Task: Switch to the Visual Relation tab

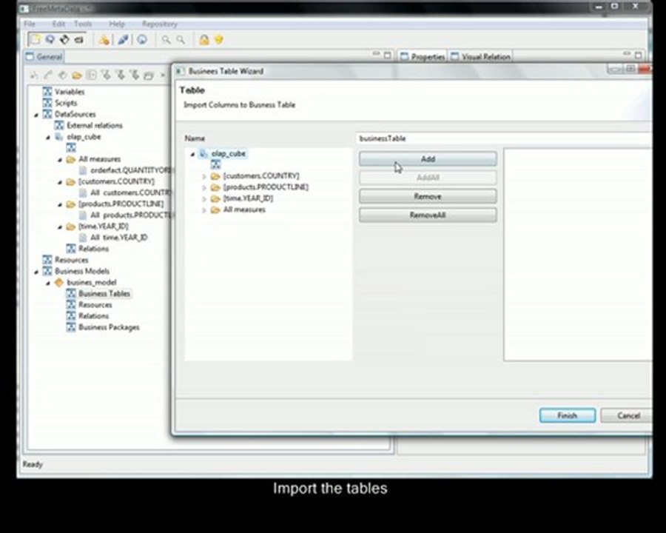Action: pyautogui.click(x=481, y=56)
